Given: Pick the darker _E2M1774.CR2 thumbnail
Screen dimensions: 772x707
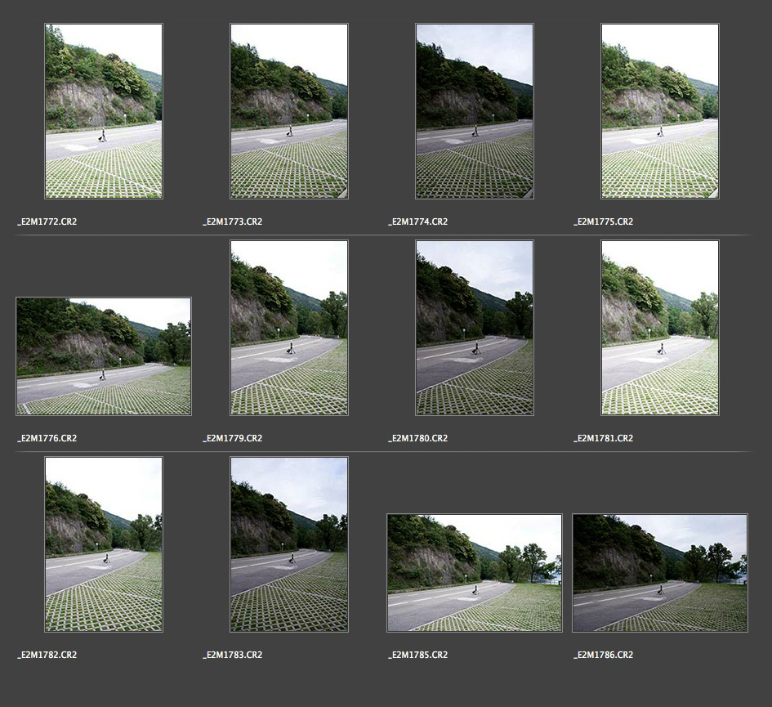Looking at the screenshot, I should [475, 111].
